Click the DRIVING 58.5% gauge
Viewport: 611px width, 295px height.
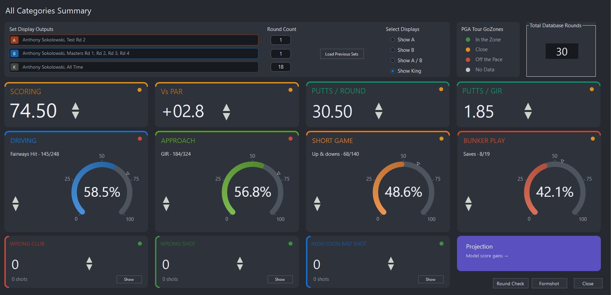(x=102, y=188)
